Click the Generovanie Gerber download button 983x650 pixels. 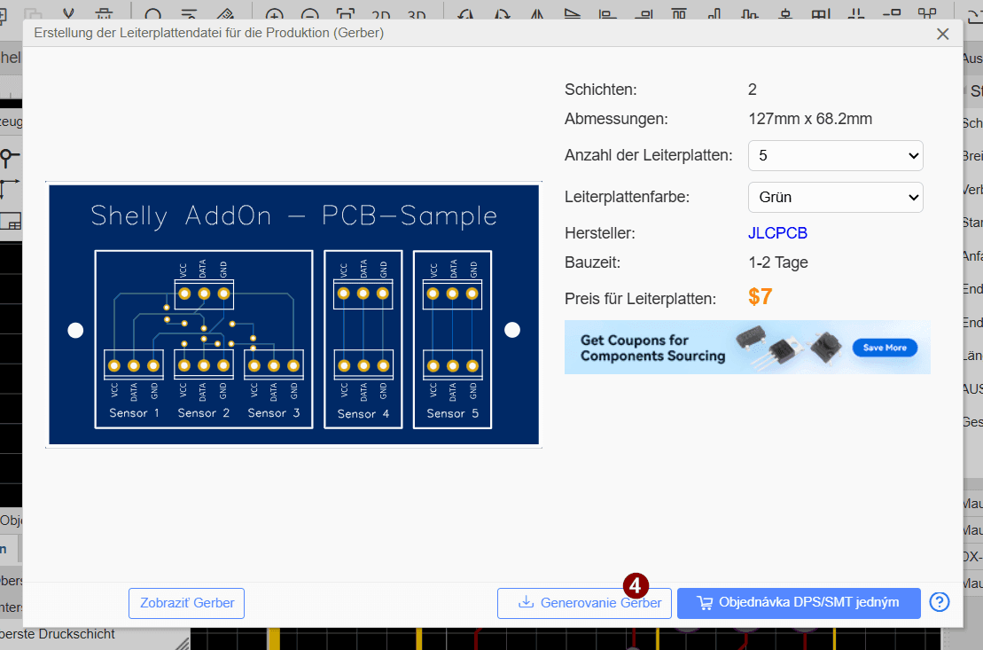585,603
